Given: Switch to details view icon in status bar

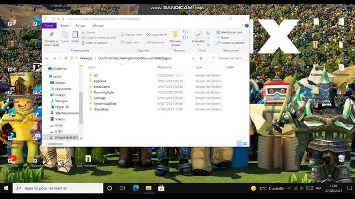Looking at the screenshot, I should [x=240, y=143].
